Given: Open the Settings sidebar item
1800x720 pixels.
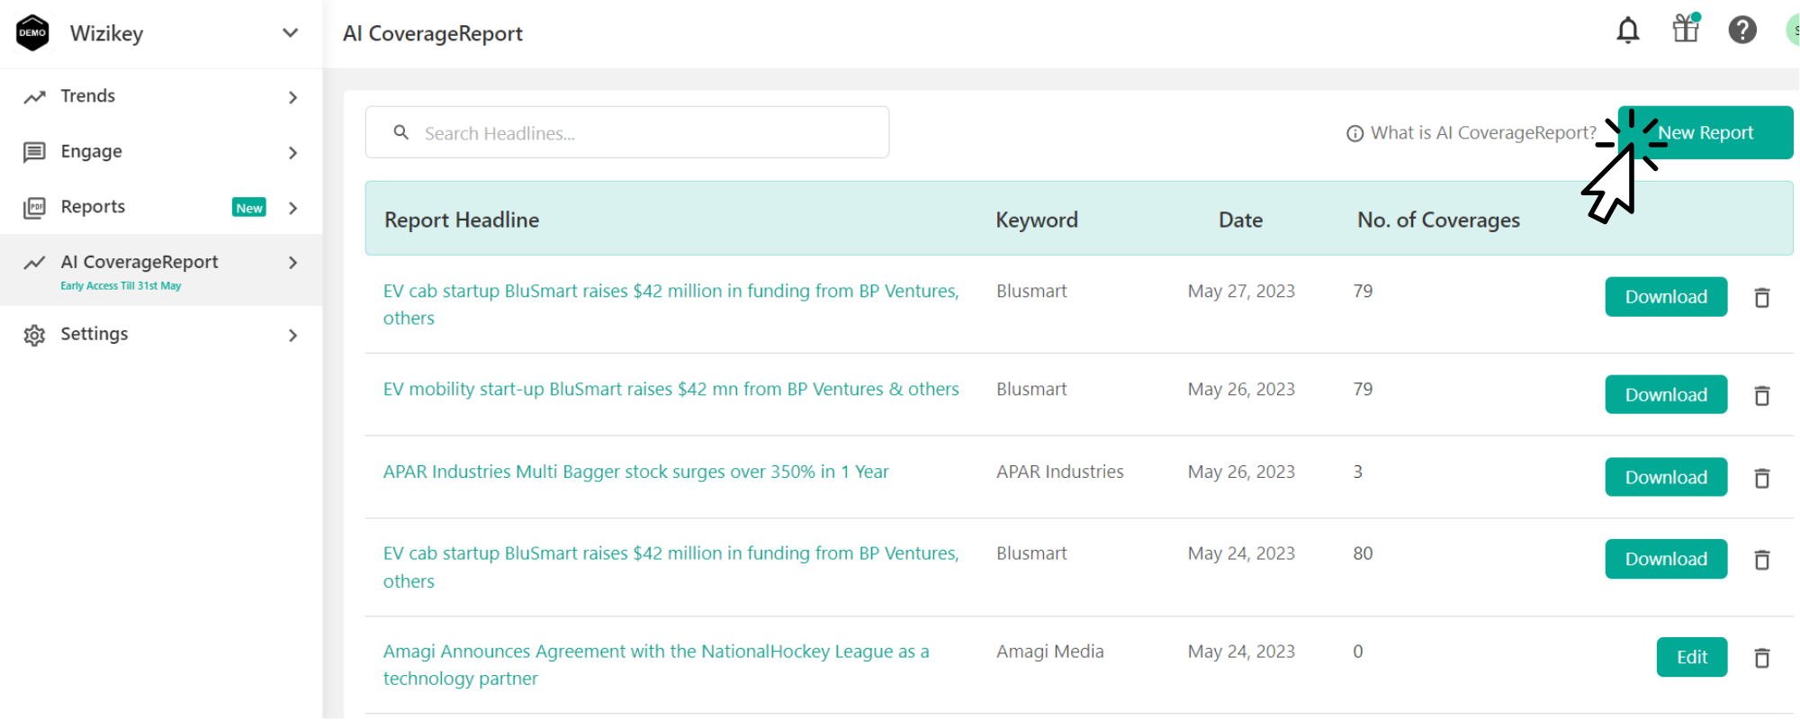Looking at the screenshot, I should tap(161, 334).
